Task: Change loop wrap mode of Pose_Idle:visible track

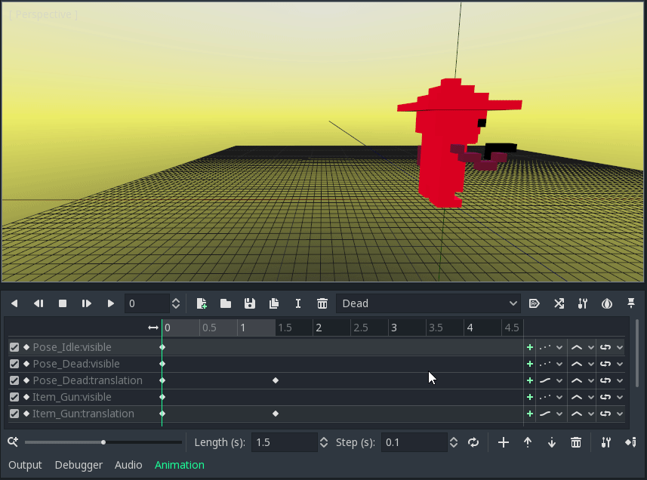Action: 611,347
